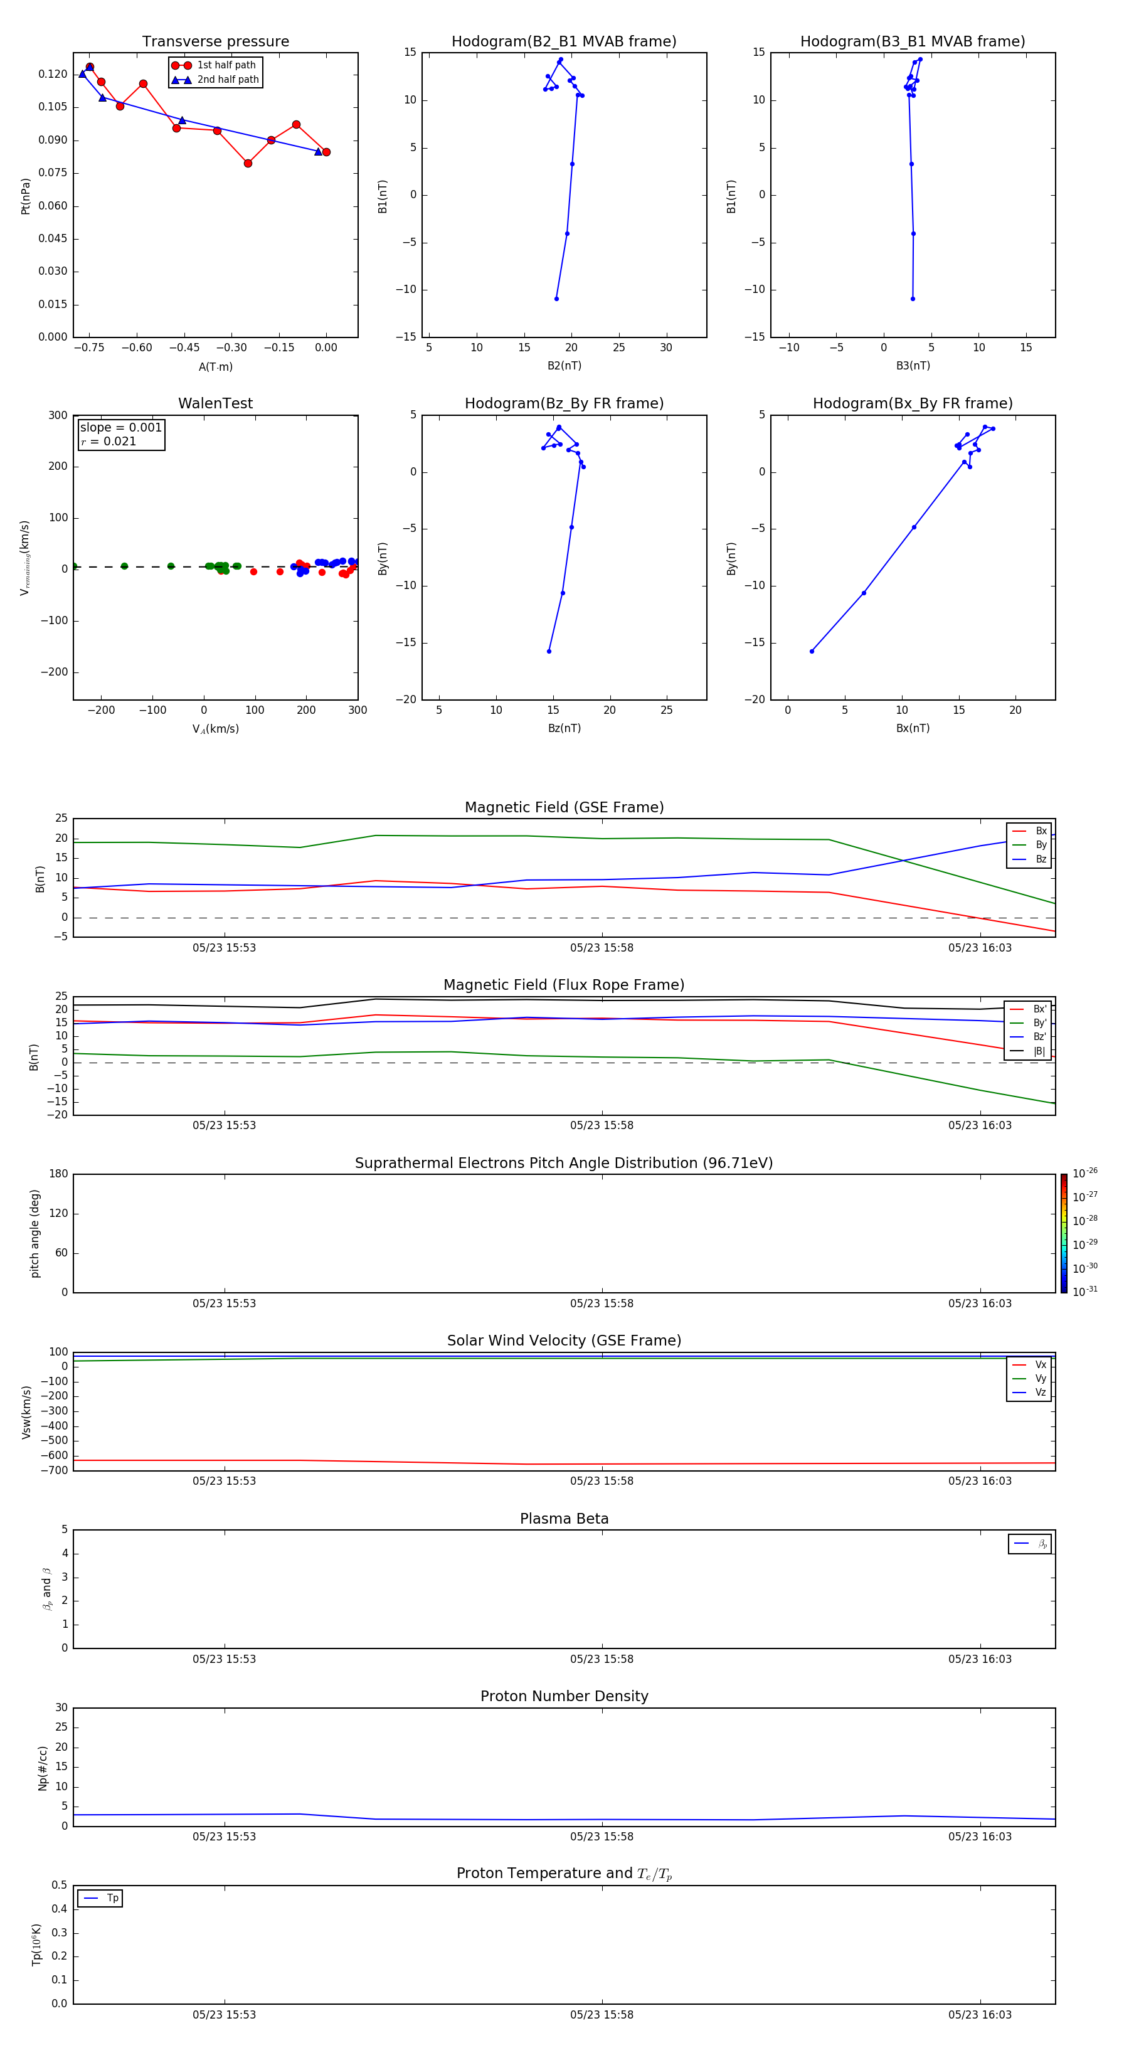Select the Vz entry in velocity legend
The width and height of the screenshot is (1129, 2070).
[x=1029, y=1392]
